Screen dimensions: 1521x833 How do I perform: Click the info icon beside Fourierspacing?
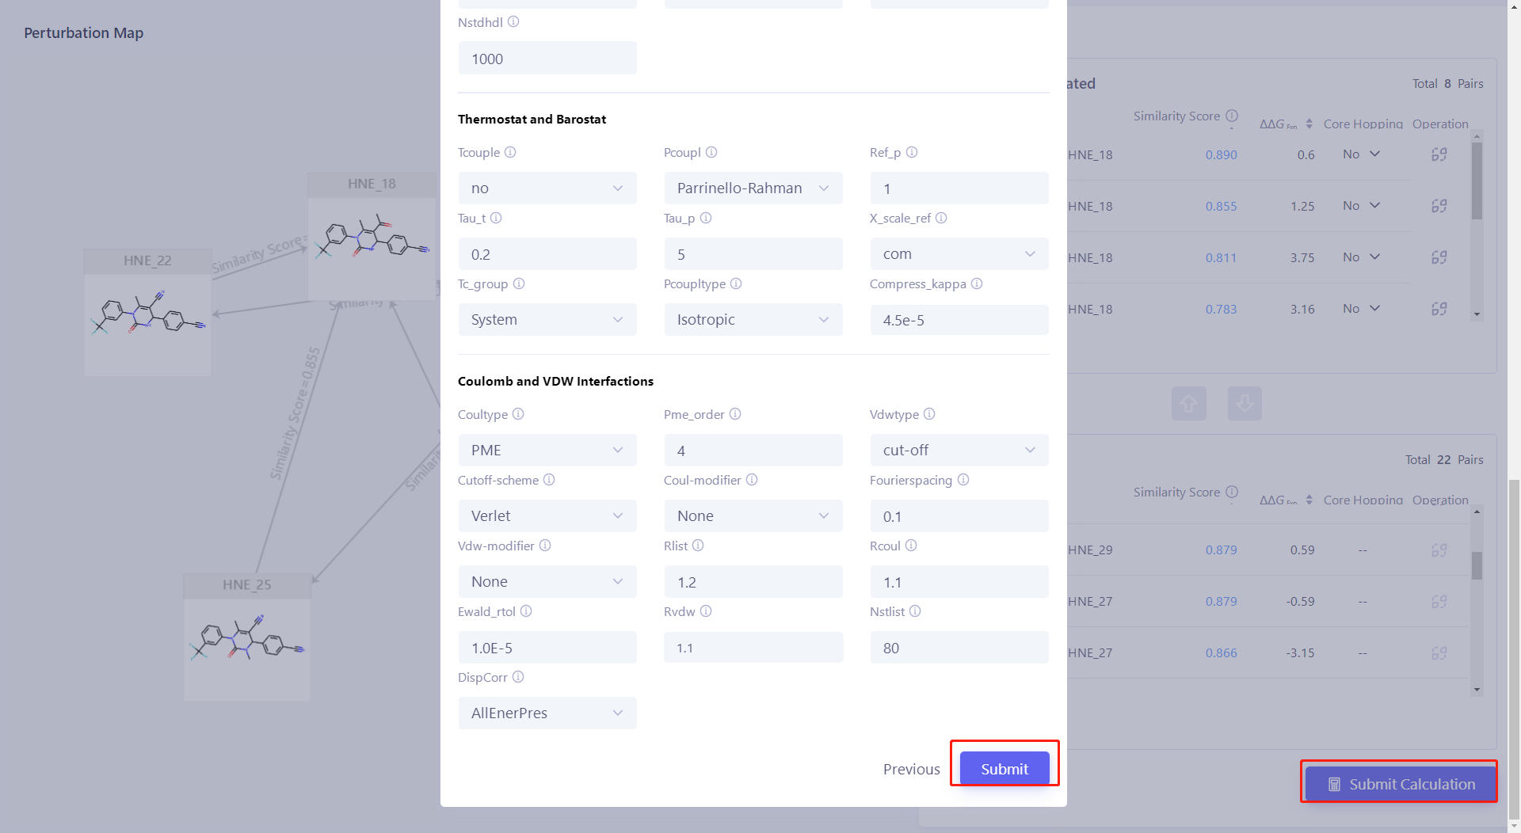pyautogui.click(x=963, y=480)
